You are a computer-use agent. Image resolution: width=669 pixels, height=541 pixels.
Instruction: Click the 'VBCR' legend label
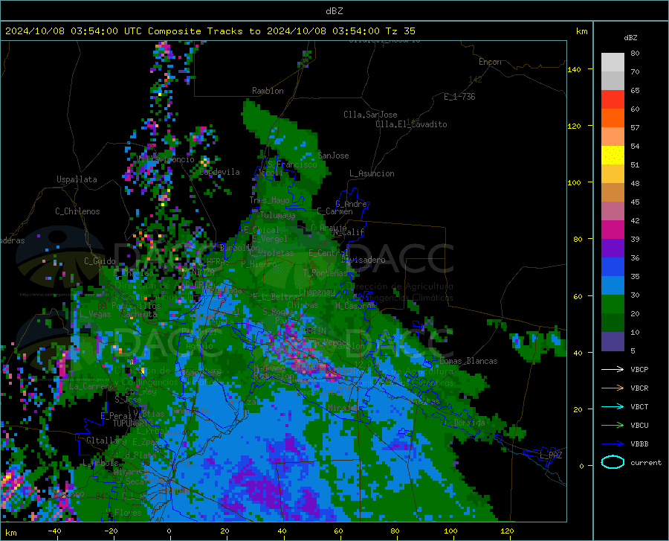(639, 388)
